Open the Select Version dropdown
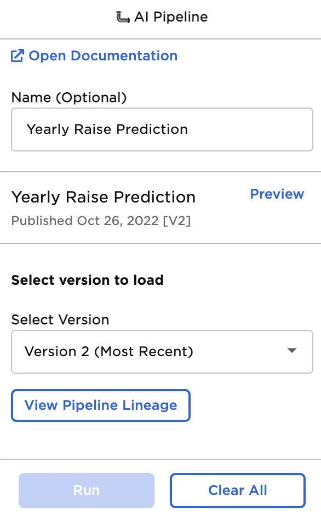This screenshot has height=518, width=321. point(162,351)
